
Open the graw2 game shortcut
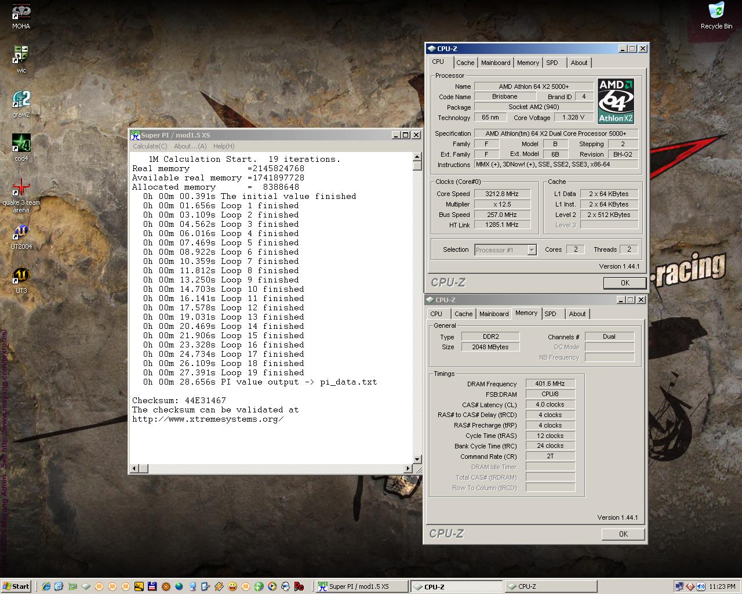coord(21,104)
